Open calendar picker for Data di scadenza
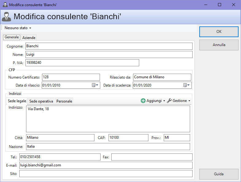The width and height of the screenshot is (241, 182). coord(186,85)
